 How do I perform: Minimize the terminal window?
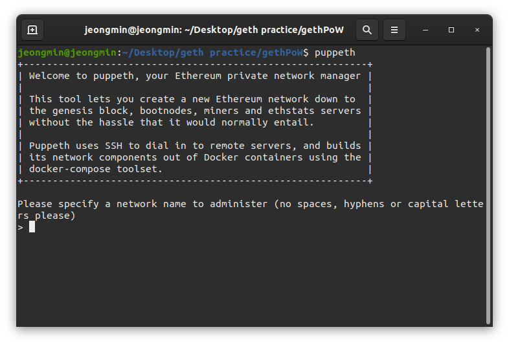425,30
